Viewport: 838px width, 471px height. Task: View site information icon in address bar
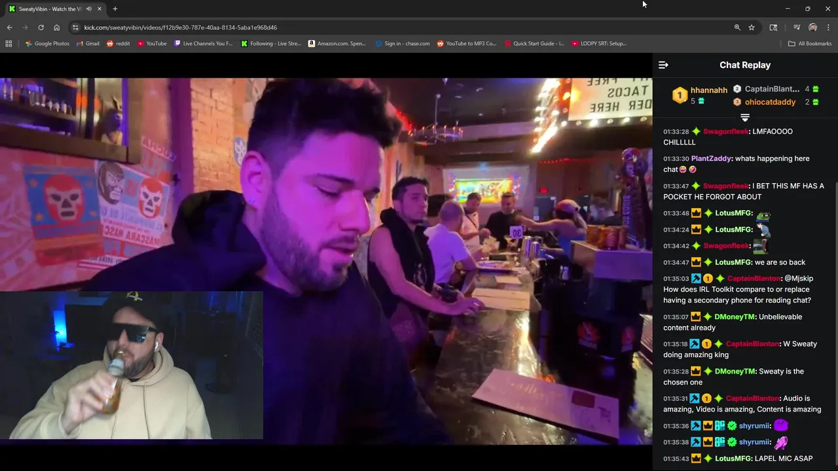[x=75, y=27]
